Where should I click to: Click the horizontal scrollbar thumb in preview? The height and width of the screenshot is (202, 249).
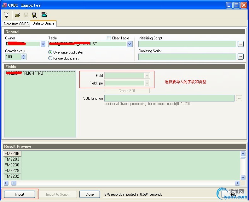click(x=14, y=183)
